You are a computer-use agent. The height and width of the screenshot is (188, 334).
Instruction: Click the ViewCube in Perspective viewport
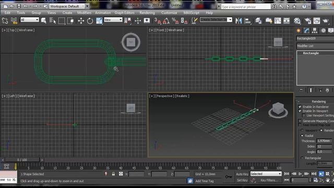click(278, 109)
